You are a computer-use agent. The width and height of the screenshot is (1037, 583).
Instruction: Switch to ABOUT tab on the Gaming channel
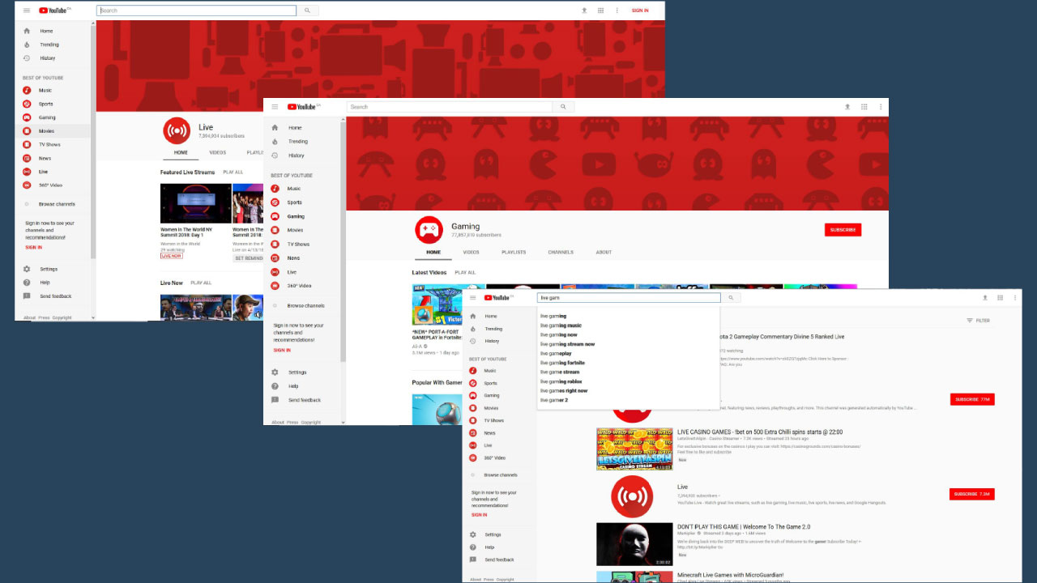pyautogui.click(x=604, y=253)
